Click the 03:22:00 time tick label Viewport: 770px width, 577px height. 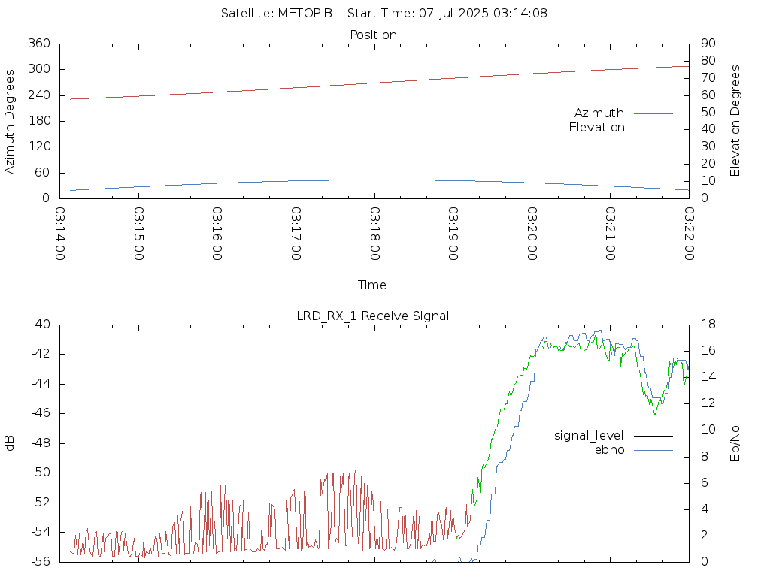point(690,234)
